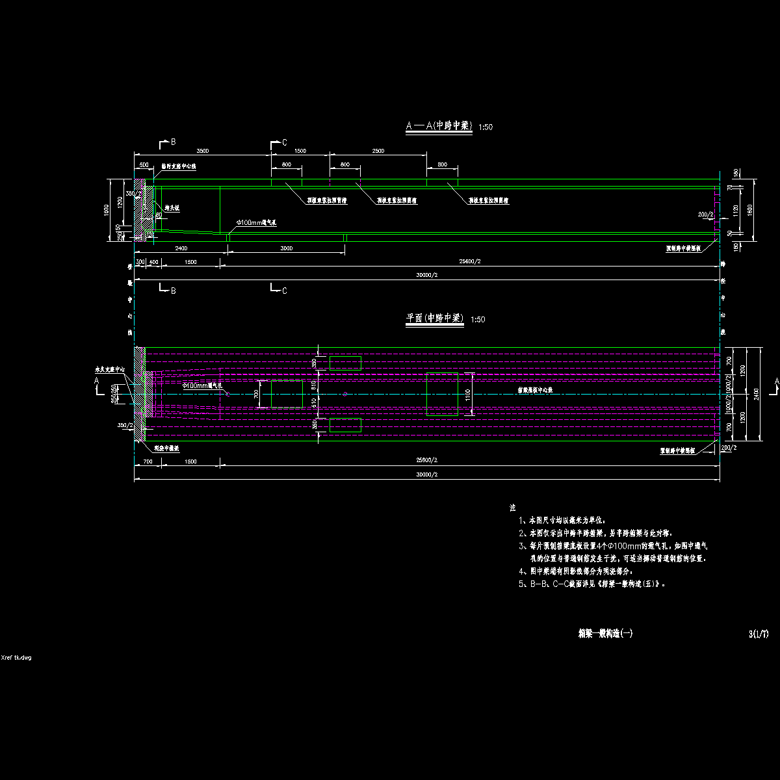Viewport: 780px width, 780px height.
Task: Click the hatched beam-end region in plan
Action: (x=139, y=394)
